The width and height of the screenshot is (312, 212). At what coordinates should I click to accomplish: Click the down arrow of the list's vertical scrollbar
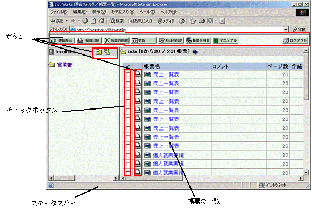pos(306,172)
